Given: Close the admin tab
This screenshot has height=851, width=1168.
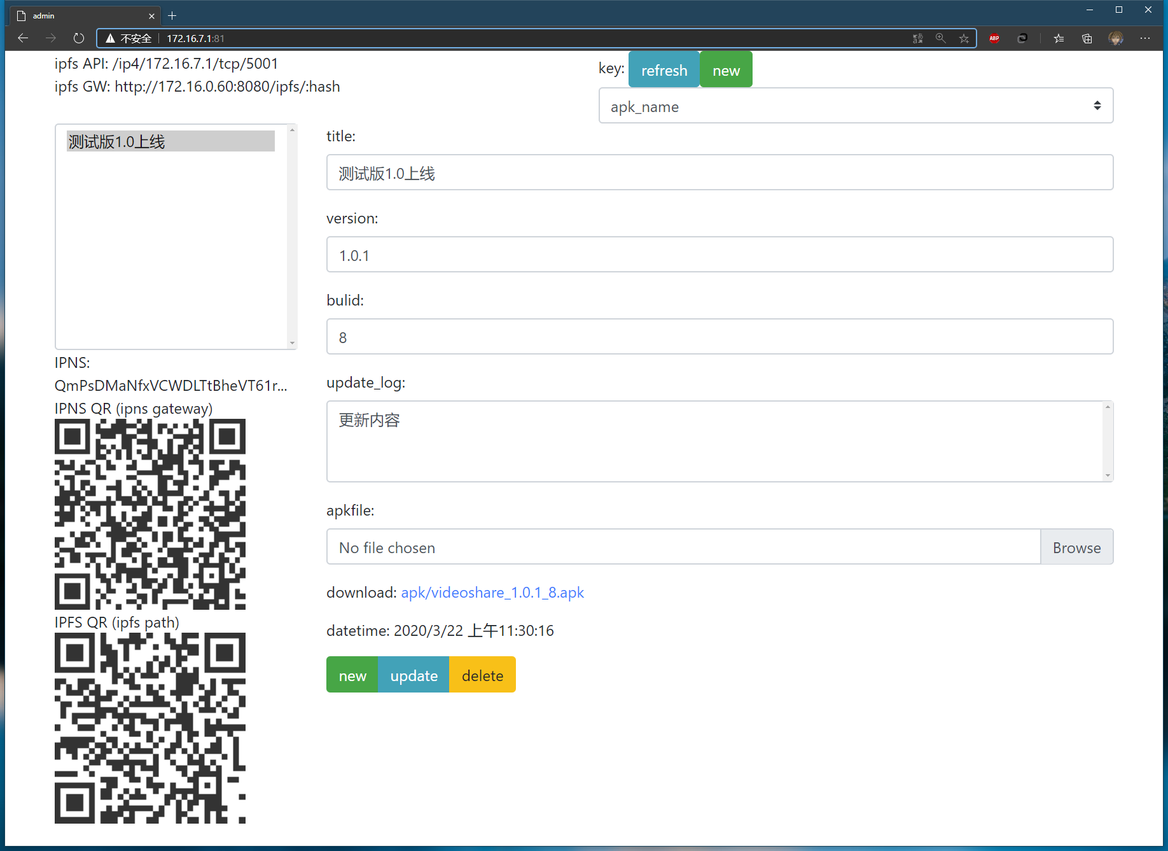Looking at the screenshot, I should point(151,16).
